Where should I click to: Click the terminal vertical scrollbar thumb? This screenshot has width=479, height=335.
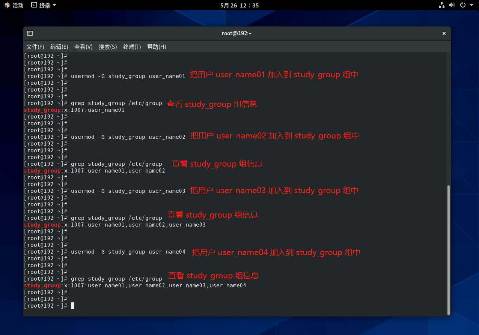click(448, 249)
